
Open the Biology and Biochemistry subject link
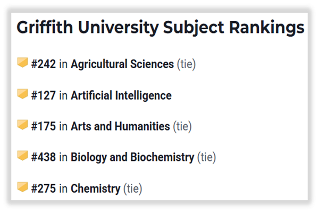[132, 158]
